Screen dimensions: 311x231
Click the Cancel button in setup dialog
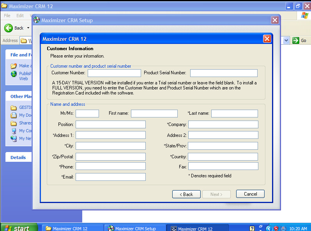[250, 194]
